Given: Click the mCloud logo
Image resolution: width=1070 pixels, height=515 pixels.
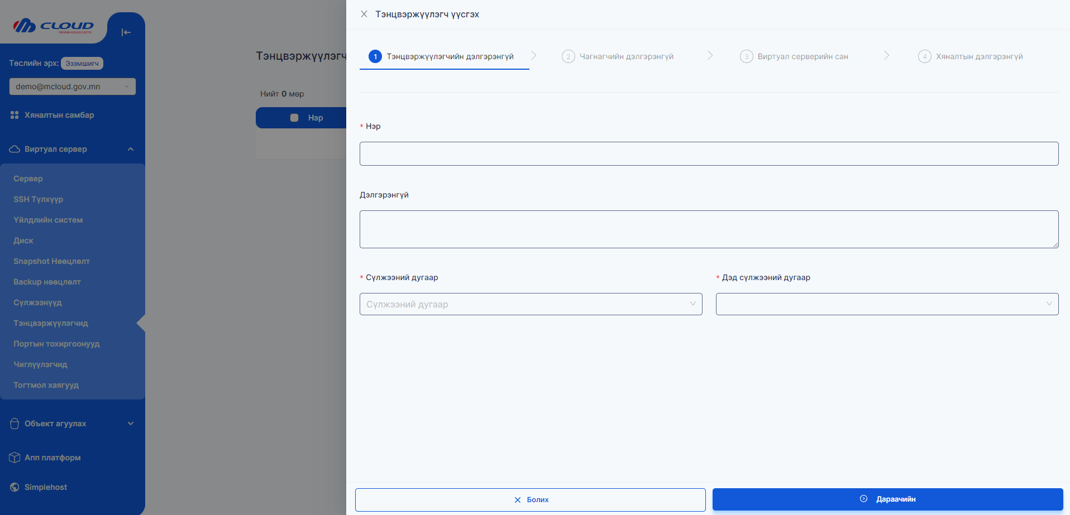Looking at the screenshot, I should (x=54, y=26).
